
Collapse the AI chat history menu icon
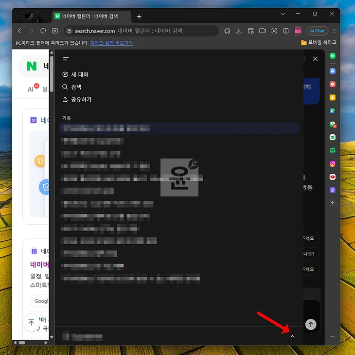(66, 59)
